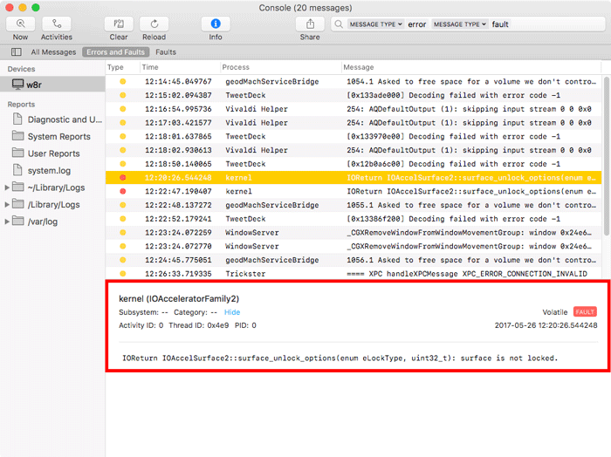Click the Devices sidebar heading
This screenshot has width=611, height=457.
[x=21, y=69]
